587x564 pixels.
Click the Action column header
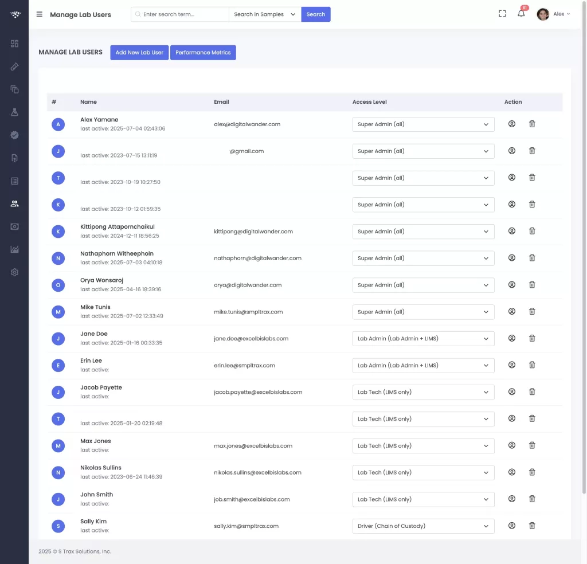click(513, 102)
